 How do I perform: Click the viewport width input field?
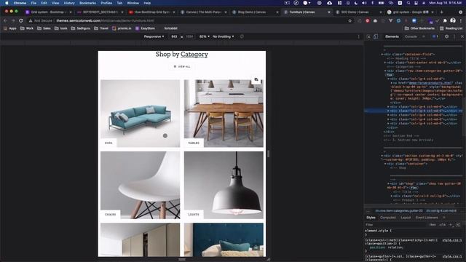(174, 36)
